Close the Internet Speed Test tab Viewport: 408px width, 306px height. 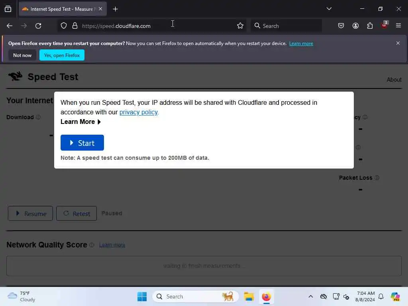click(x=100, y=9)
